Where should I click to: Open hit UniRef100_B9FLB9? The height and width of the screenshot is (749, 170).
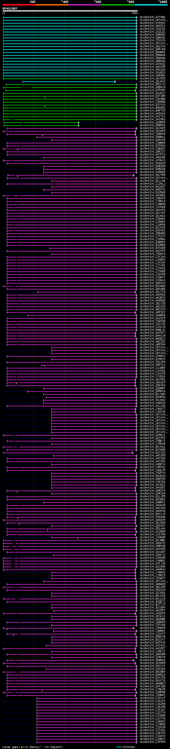tap(152, 49)
